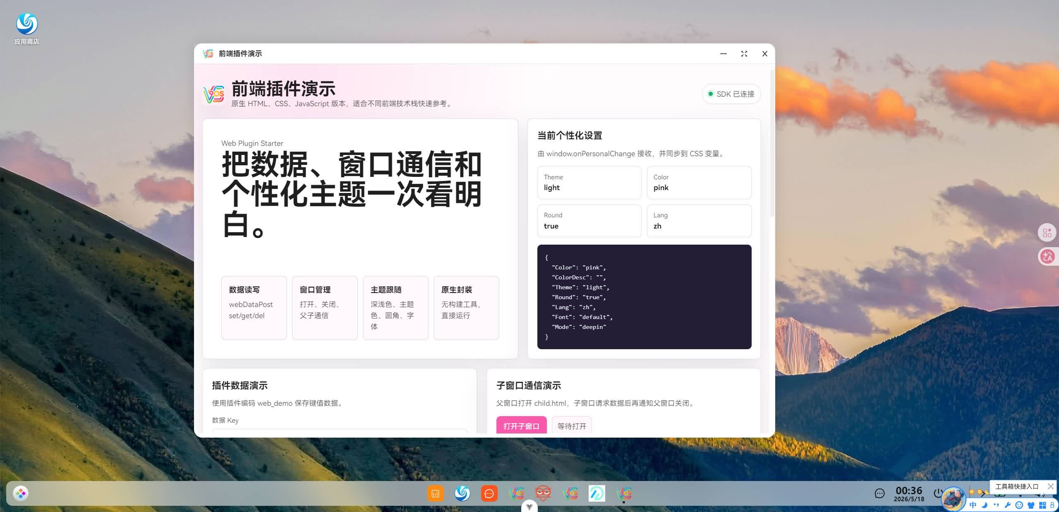Click the Theme light setting tile
1059x512 pixels.
tap(589, 183)
